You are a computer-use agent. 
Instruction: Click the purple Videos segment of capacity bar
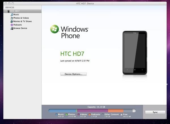pyautogui.click(x=92, y=111)
